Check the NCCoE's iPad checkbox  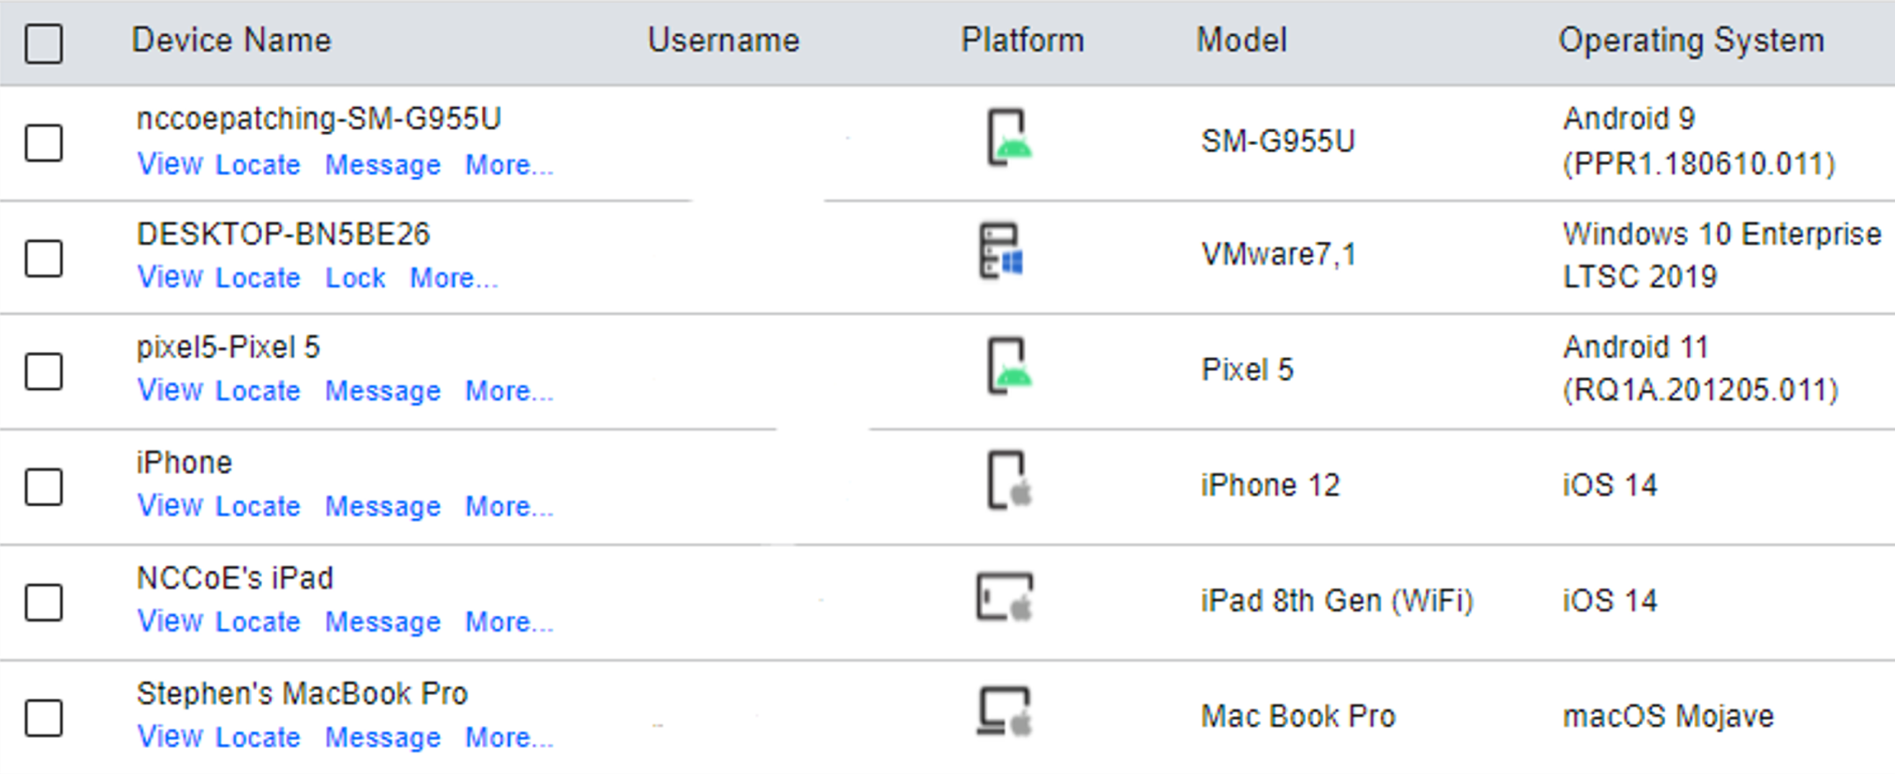click(x=43, y=602)
